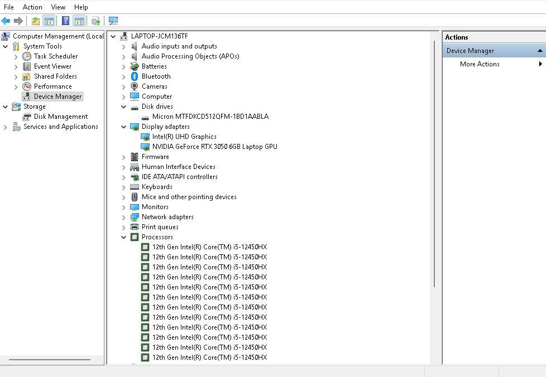
Task: Click the Batteries category icon
Action: (x=135, y=66)
